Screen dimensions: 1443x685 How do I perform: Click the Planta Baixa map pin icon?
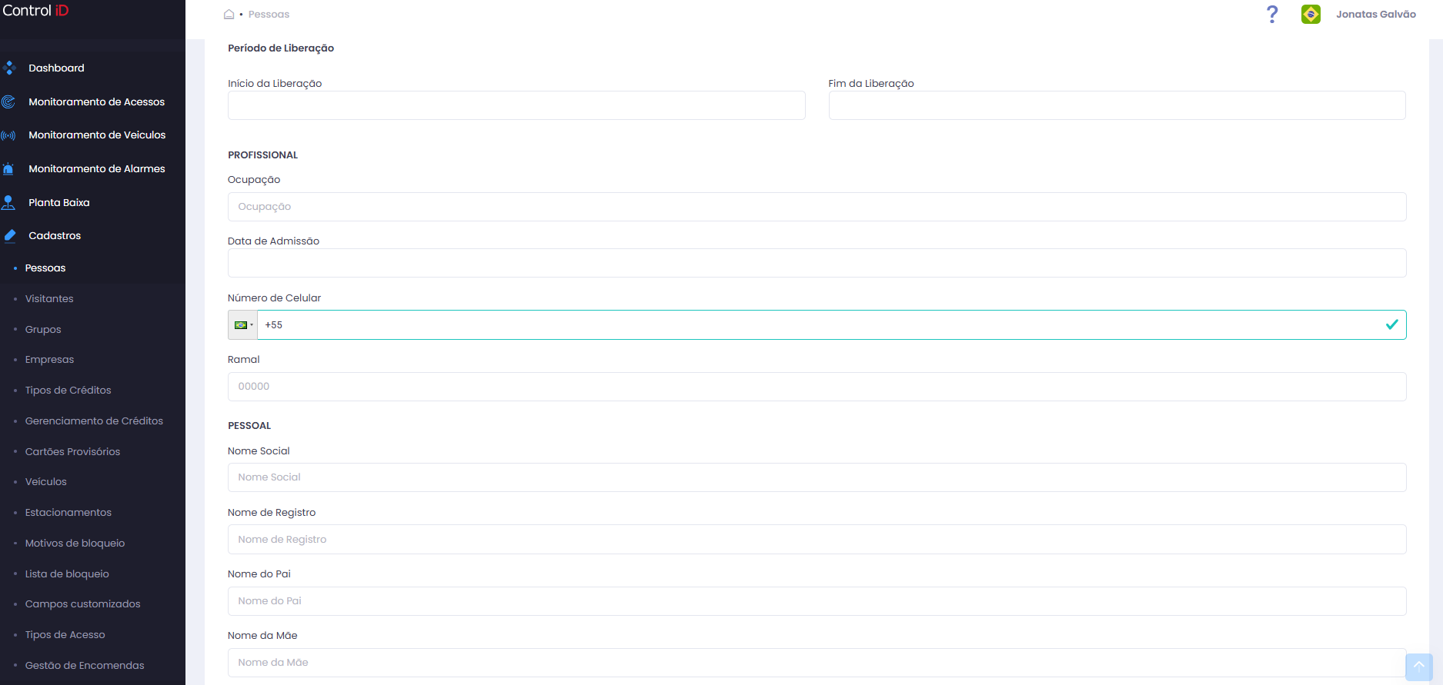(8, 202)
